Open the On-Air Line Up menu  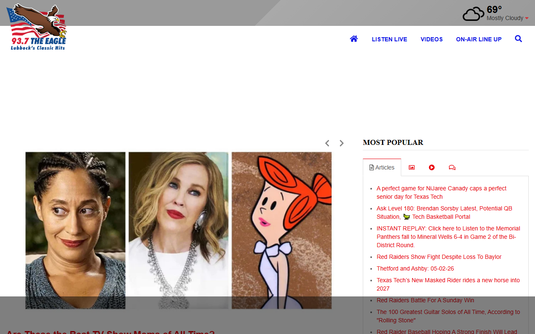tap(479, 39)
